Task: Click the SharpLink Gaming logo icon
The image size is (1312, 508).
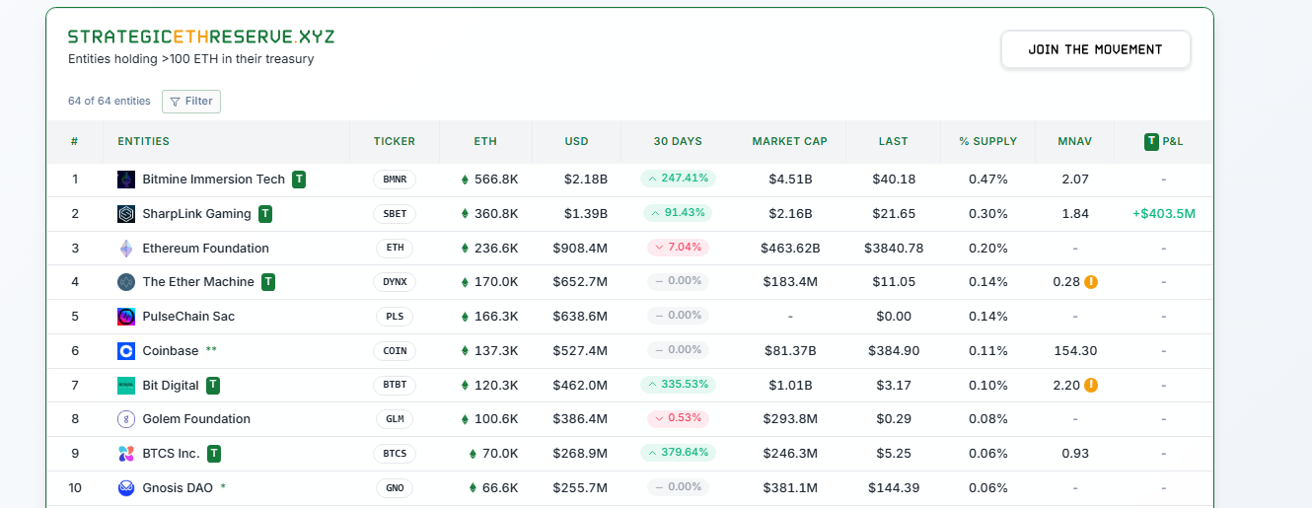Action: (x=126, y=214)
